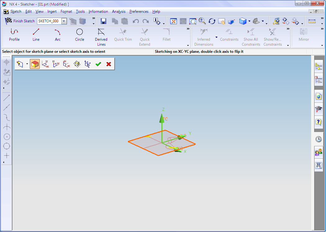Open the Preferences menu
This screenshot has height=232, width=326.
[139, 11]
